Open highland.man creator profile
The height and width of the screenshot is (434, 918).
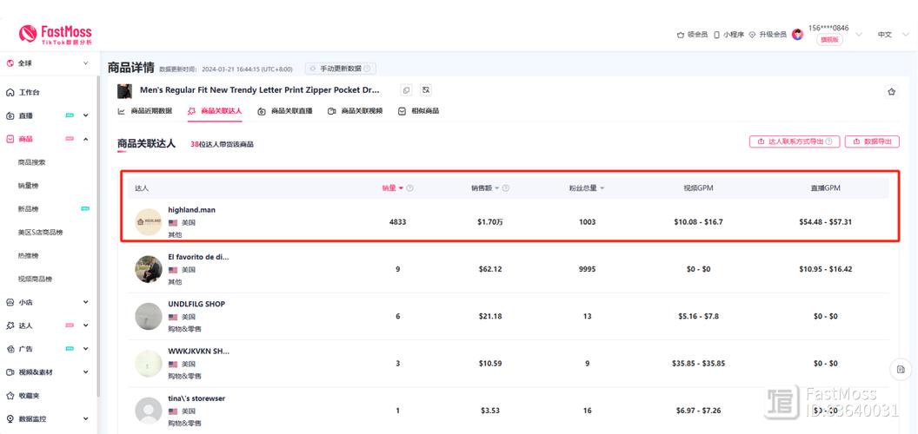pos(191,209)
